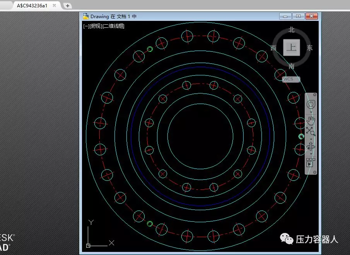
Task: Select the Orbit tool in navigation bar
Action: [311, 146]
